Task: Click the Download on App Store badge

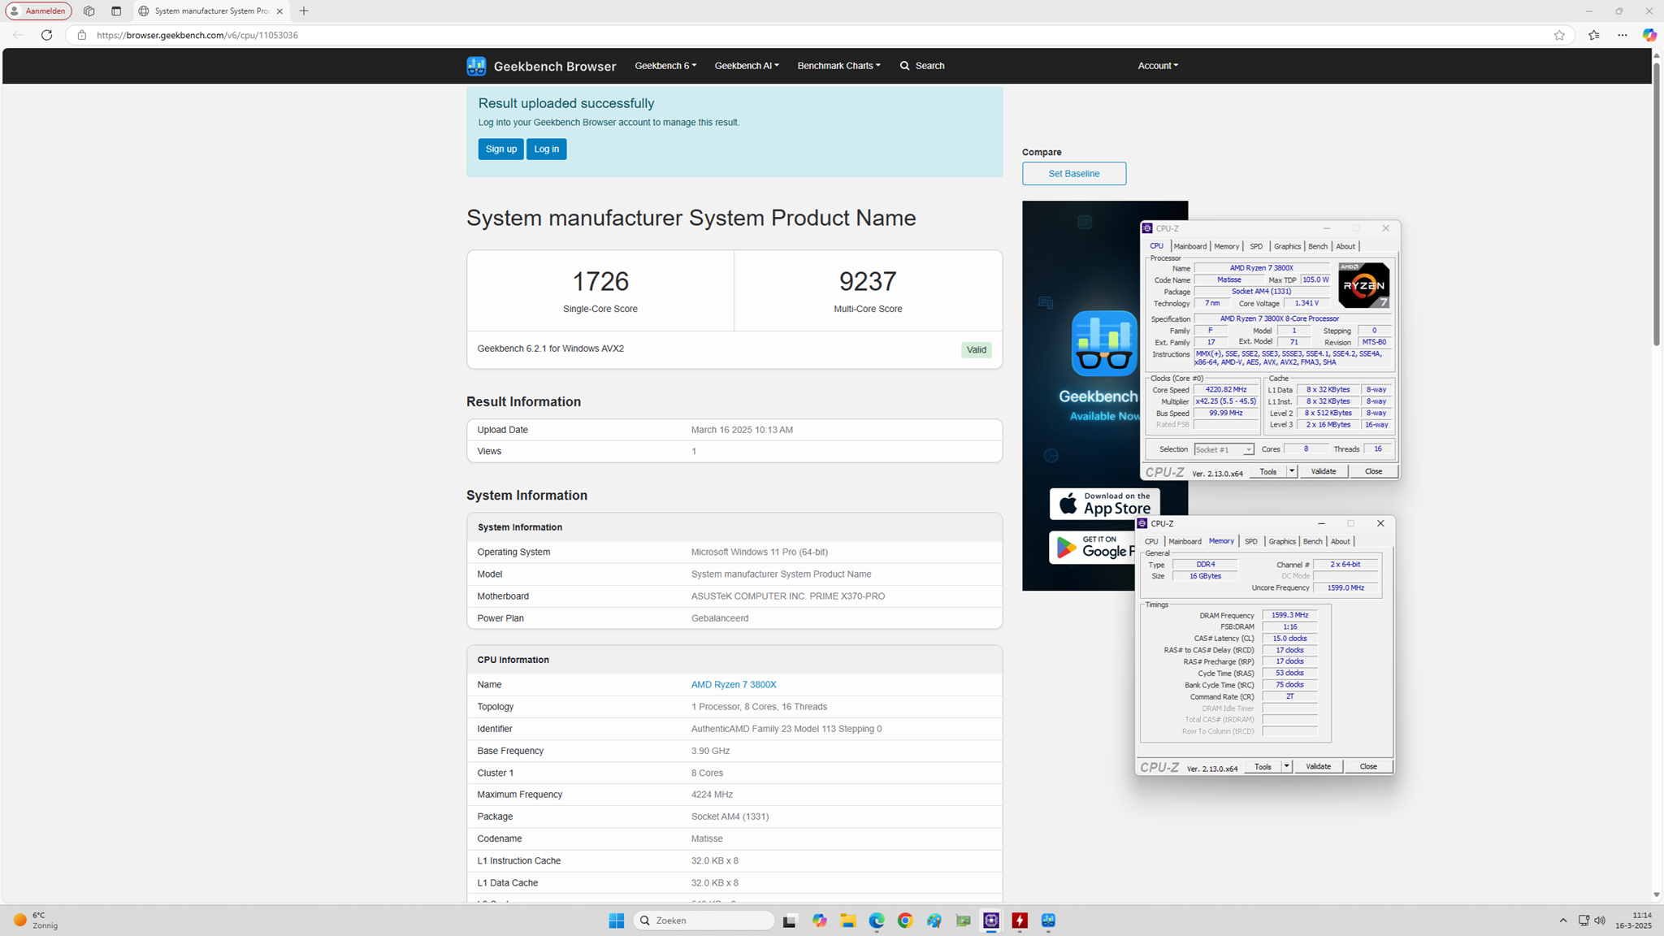Action: [x=1104, y=504]
